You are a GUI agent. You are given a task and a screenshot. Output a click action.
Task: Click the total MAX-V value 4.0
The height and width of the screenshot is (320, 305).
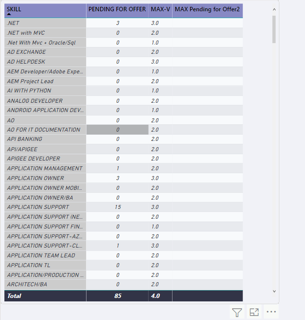[155, 296]
